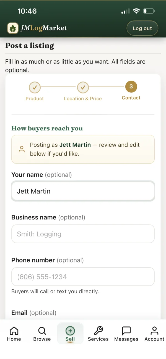Tap the Phone number input field
The image size is (166, 359).
tap(83, 277)
